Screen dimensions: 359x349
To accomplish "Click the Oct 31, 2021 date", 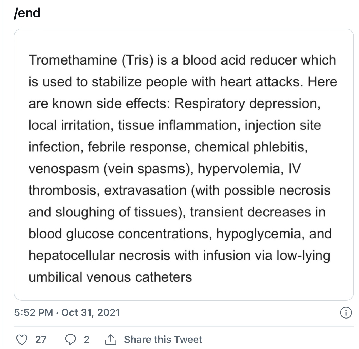I will click(91, 312).
